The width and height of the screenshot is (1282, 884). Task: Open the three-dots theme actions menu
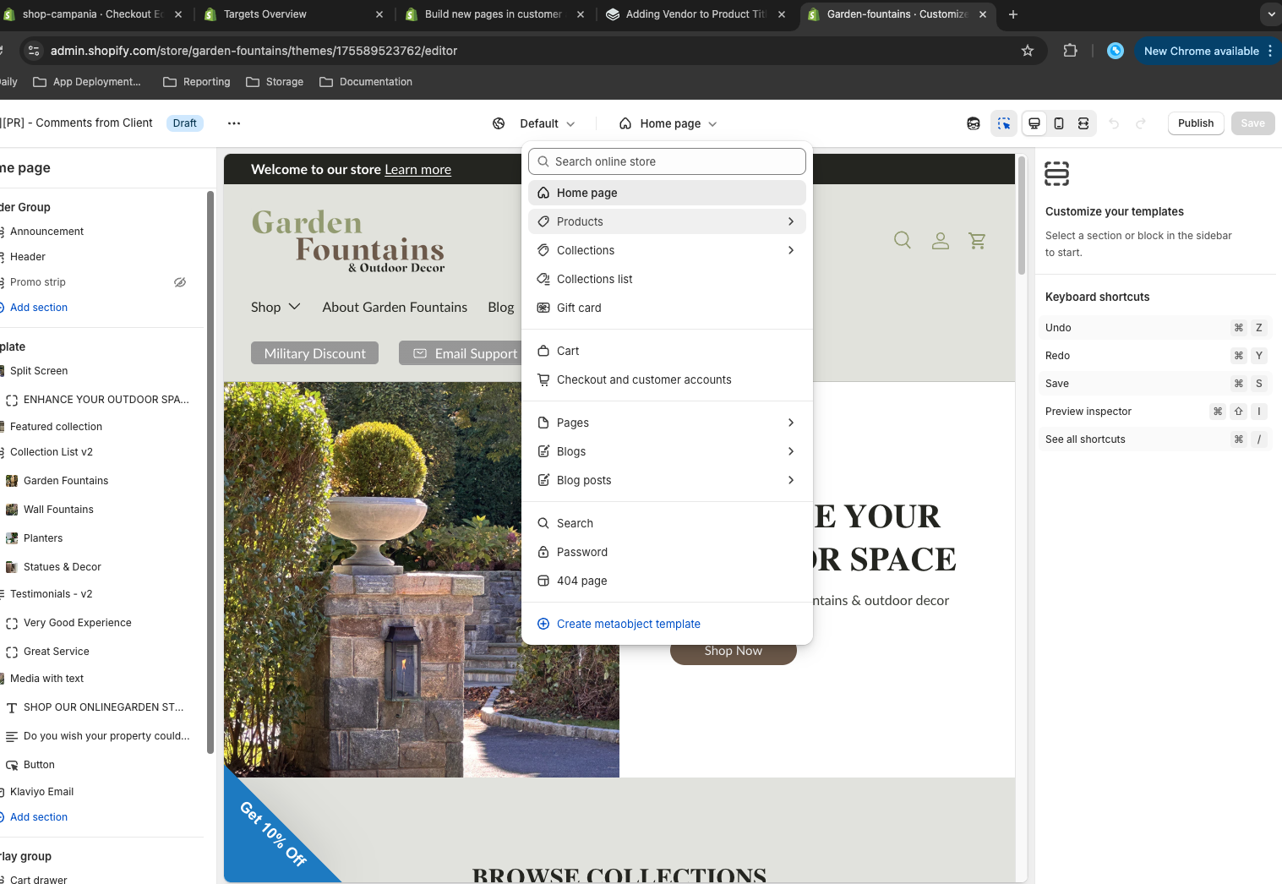tap(234, 123)
